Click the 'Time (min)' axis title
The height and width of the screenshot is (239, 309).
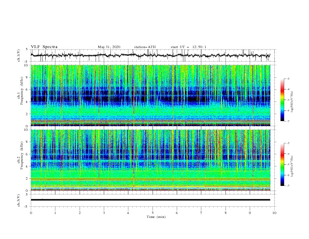[156, 217]
